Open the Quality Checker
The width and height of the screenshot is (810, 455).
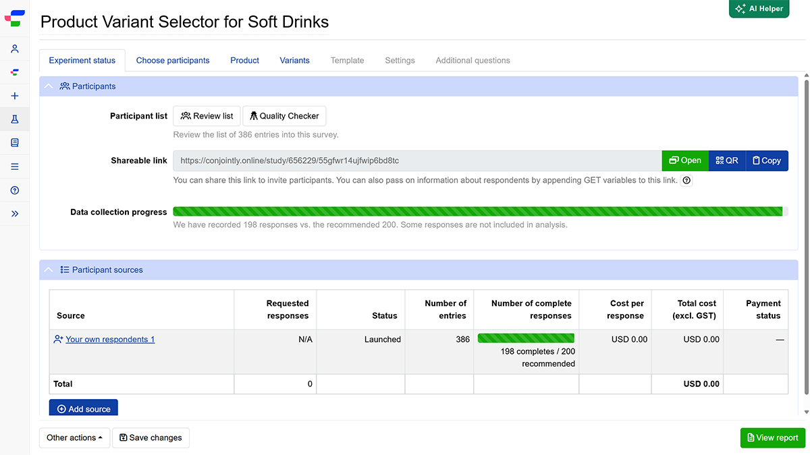point(284,116)
